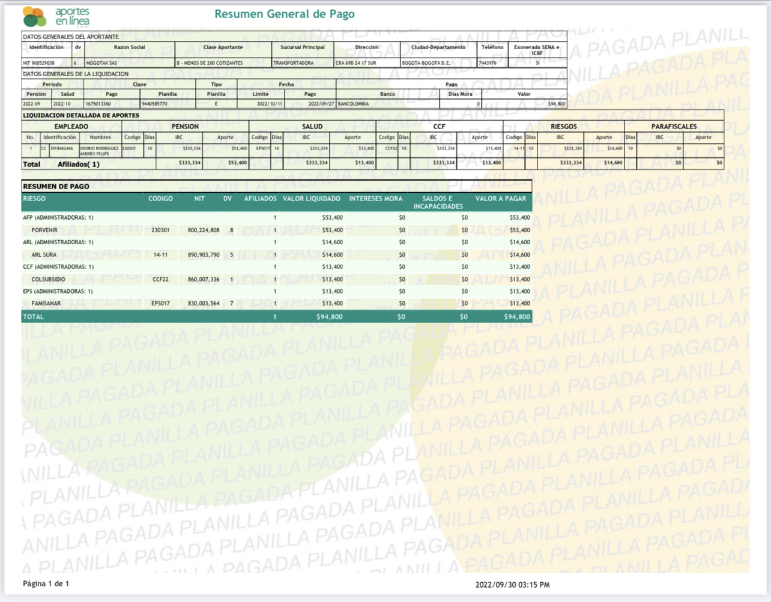Click the Resumen General de Pago title
The image size is (771, 602).
tap(284, 14)
